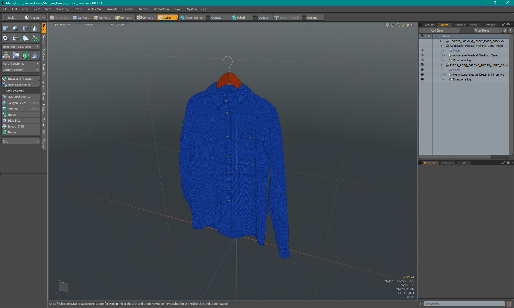
Task: Select the Cylinder primitive tool
Action: (25, 28)
